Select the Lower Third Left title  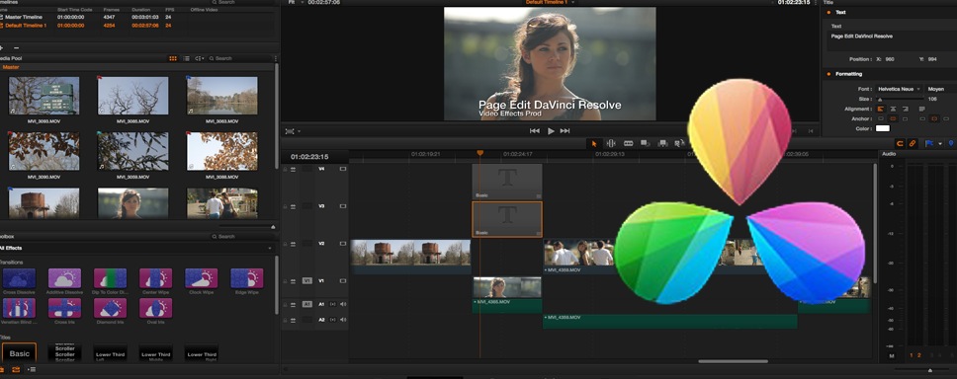click(x=111, y=352)
